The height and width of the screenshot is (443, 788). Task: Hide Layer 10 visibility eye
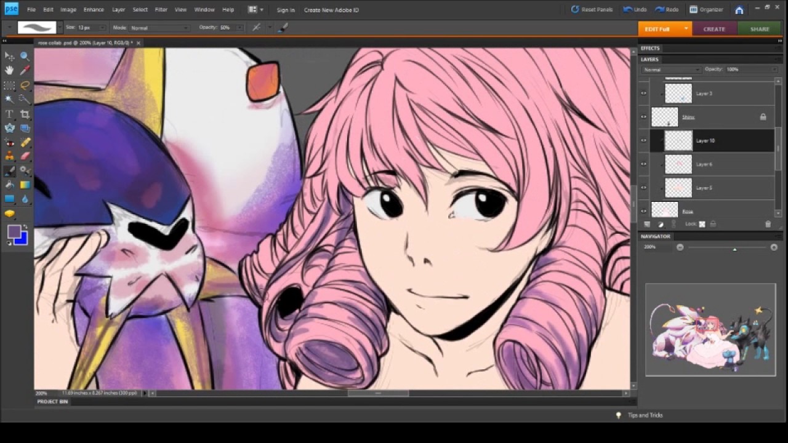pyautogui.click(x=643, y=140)
